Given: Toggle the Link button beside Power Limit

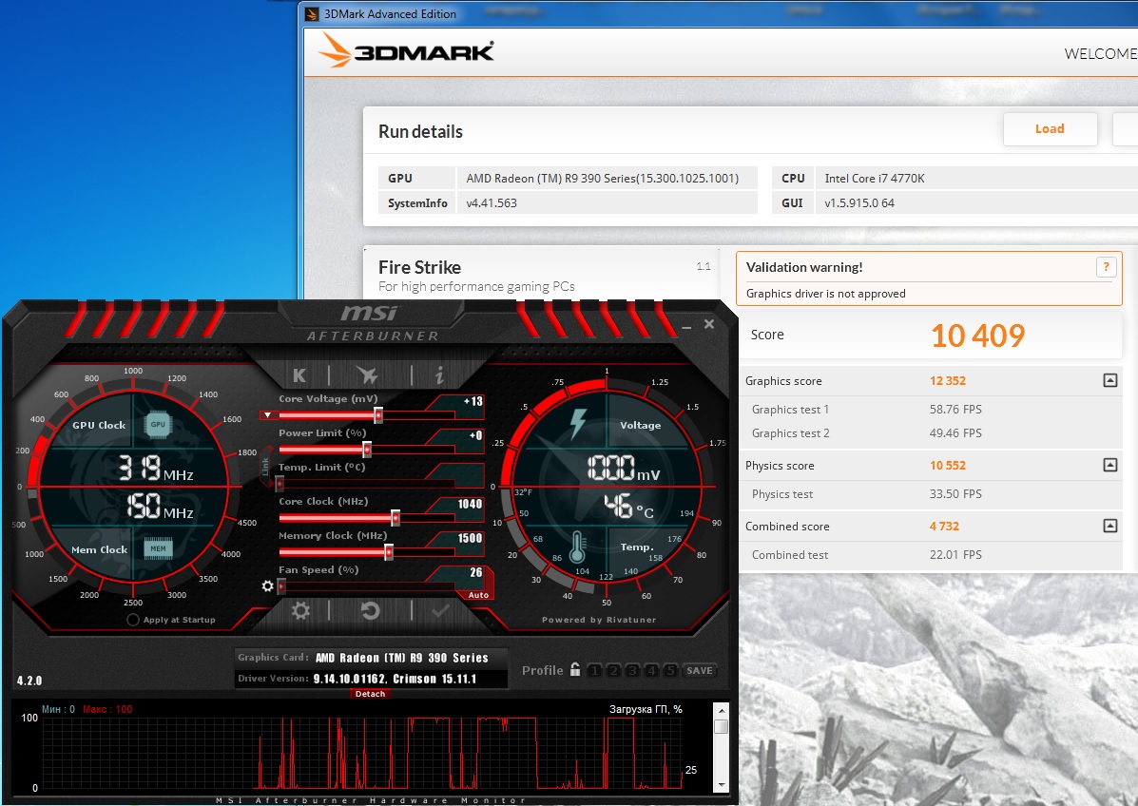Looking at the screenshot, I should tap(265, 466).
